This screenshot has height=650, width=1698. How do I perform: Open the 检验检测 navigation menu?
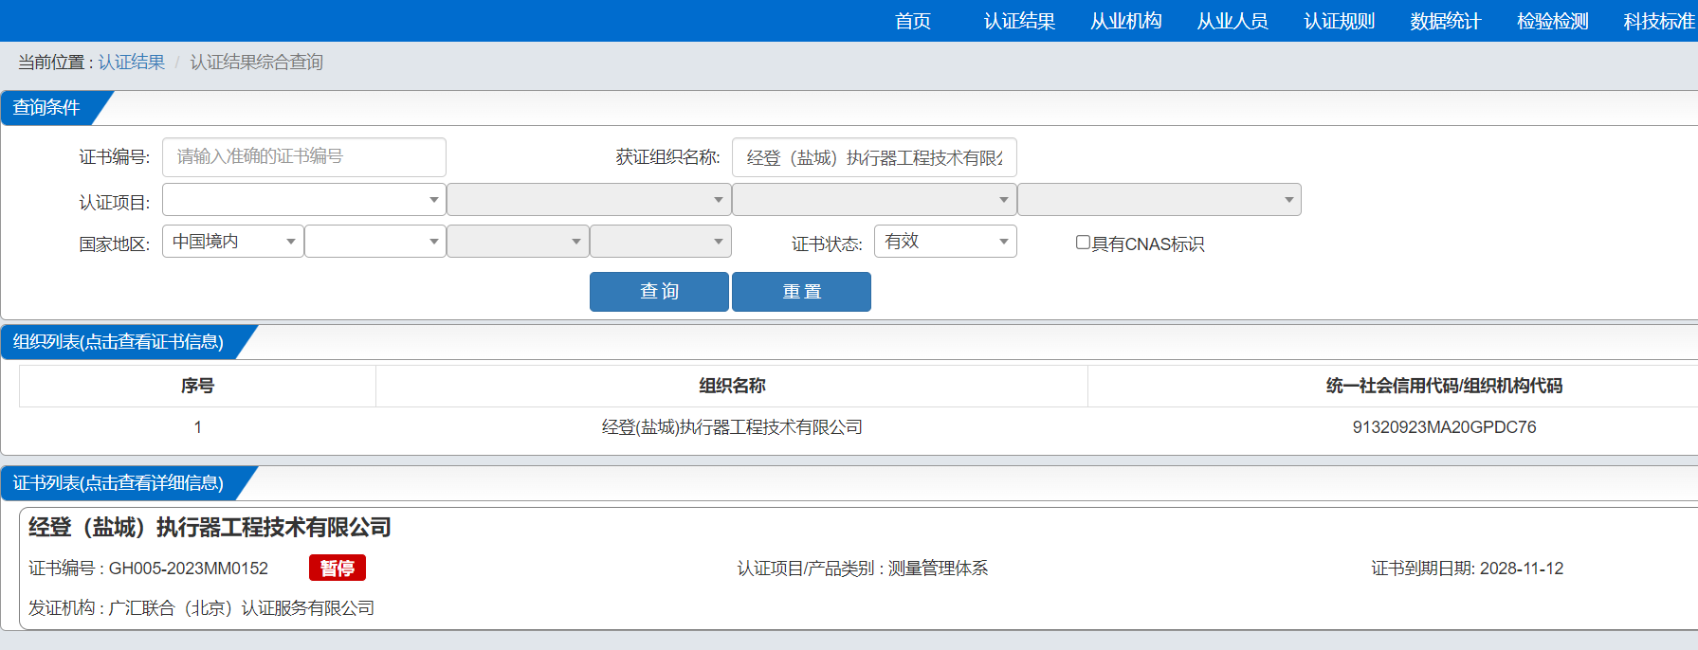tap(1552, 21)
